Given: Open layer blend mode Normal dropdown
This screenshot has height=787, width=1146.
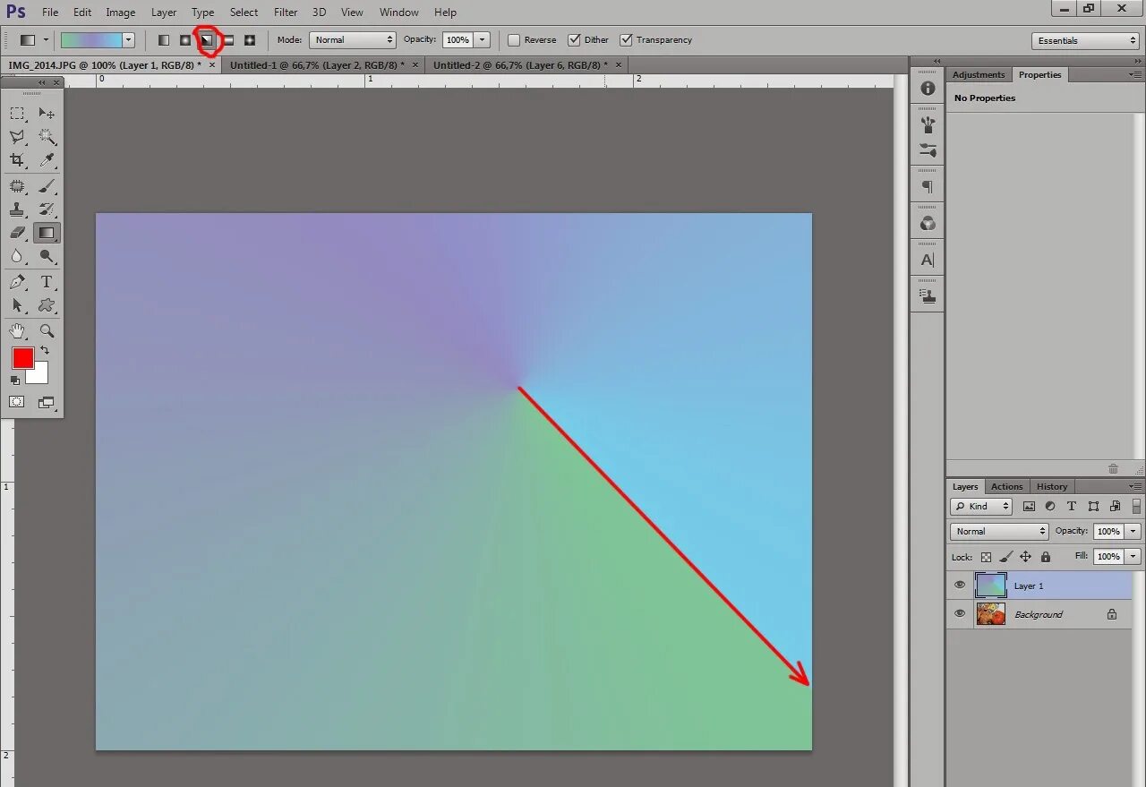Looking at the screenshot, I should tap(999, 532).
